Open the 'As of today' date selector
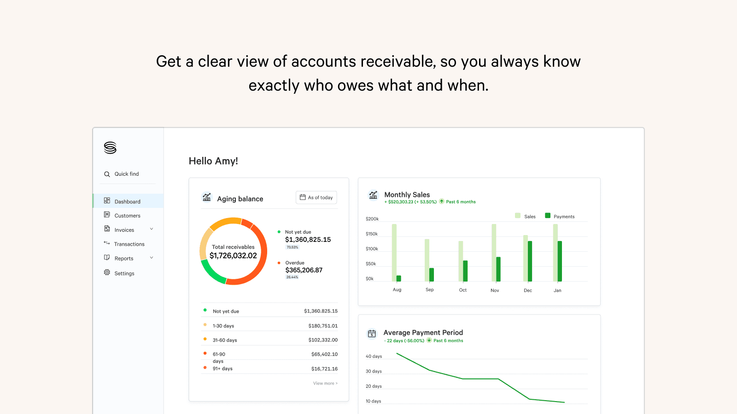Image resolution: width=737 pixels, height=414 pixels. point(316,197)
